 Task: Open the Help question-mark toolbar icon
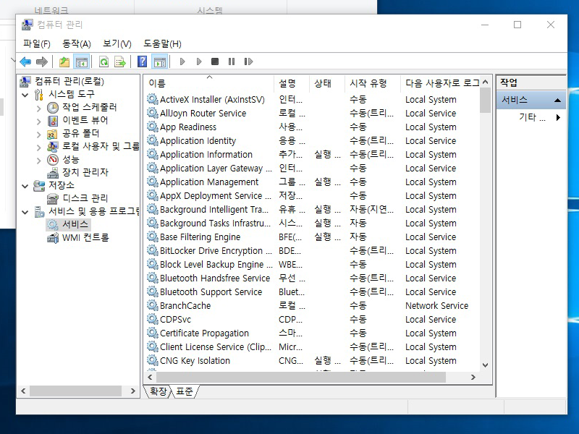(142, 61)
